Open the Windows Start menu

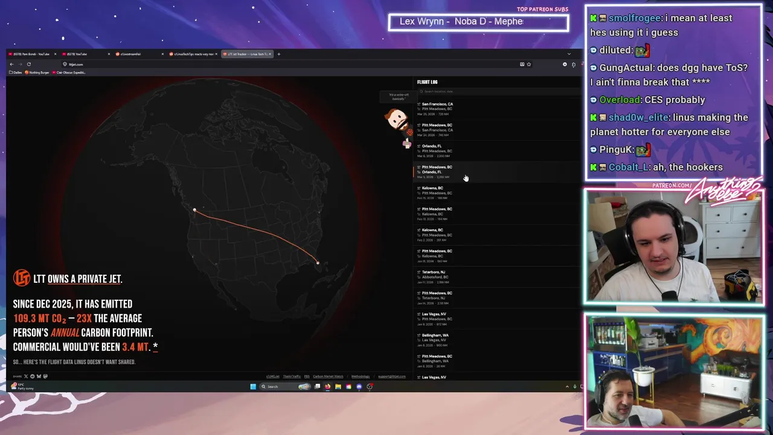click(253, 387)
